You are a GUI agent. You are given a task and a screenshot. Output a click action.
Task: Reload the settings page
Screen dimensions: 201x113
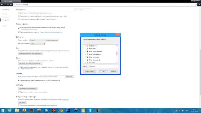tap(8, 4)
